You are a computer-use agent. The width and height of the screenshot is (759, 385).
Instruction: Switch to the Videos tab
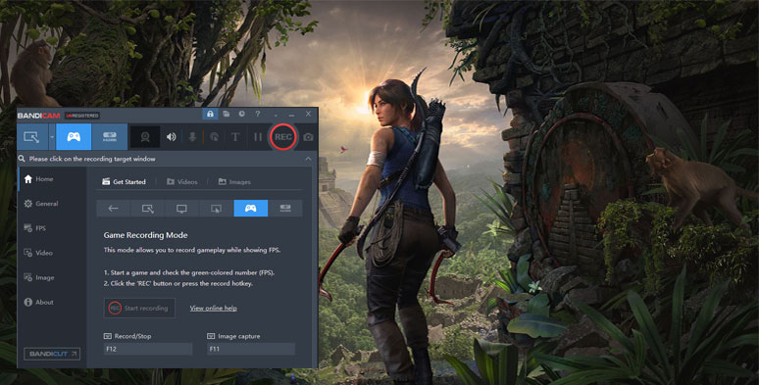[182, 182]
